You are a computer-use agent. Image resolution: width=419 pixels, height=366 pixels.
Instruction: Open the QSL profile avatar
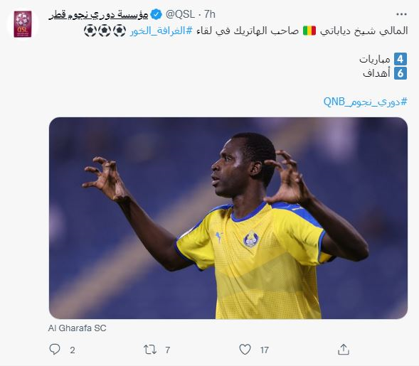click(x=23, y=24)
